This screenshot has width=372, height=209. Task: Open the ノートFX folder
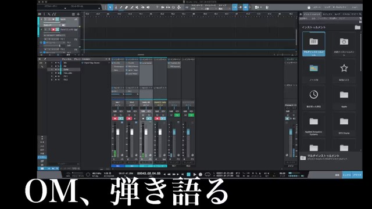click(314, 71)
